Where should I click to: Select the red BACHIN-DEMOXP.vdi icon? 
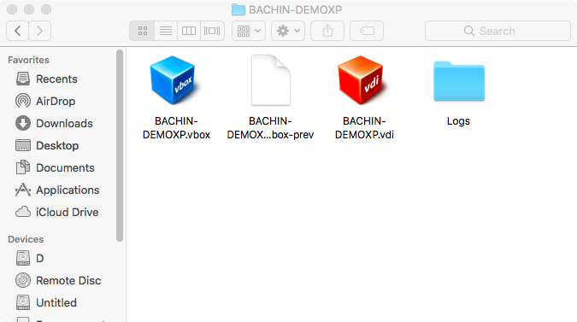[x=362, y=79]
